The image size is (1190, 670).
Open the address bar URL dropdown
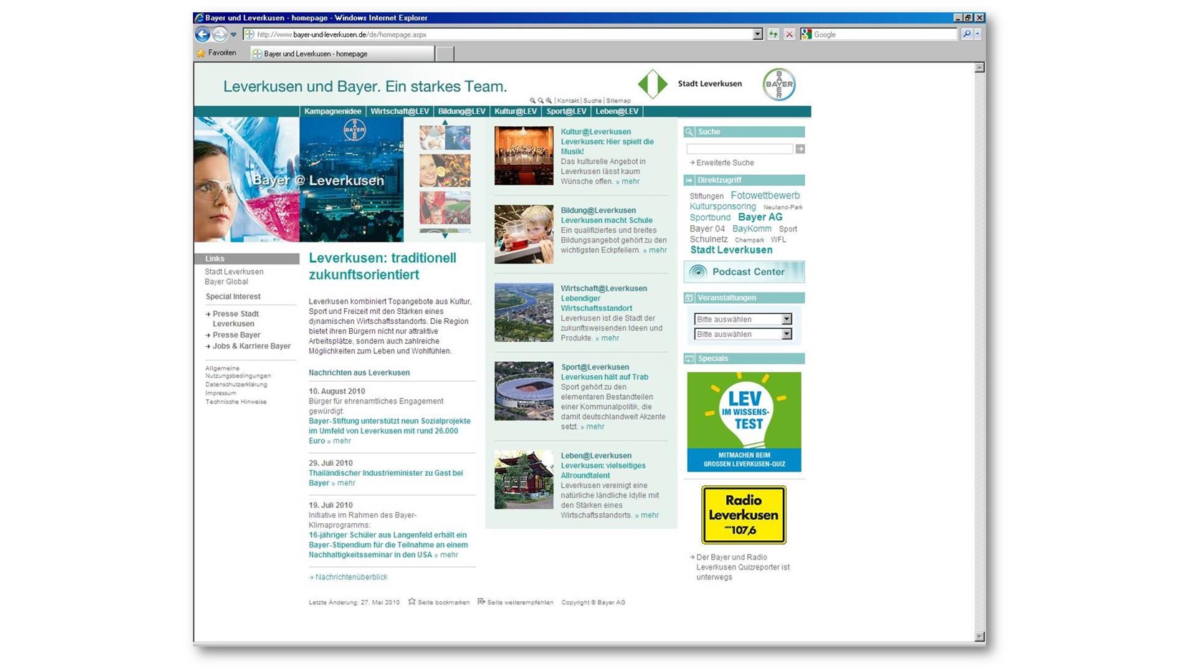pyautogui.click(x=757, y=34)
